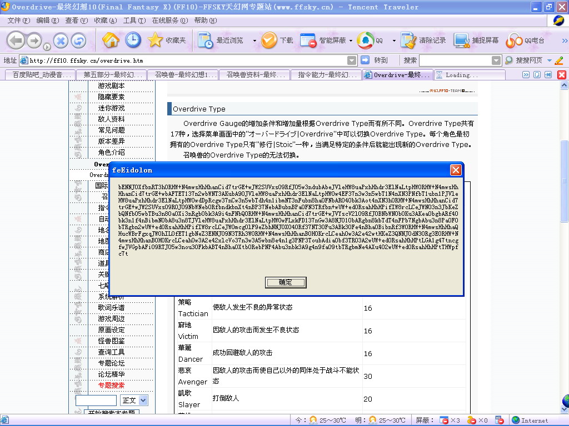This screenshot has height=426, width=569.
Task: Open the 在线服务 menu
Action: click(170, 21)
